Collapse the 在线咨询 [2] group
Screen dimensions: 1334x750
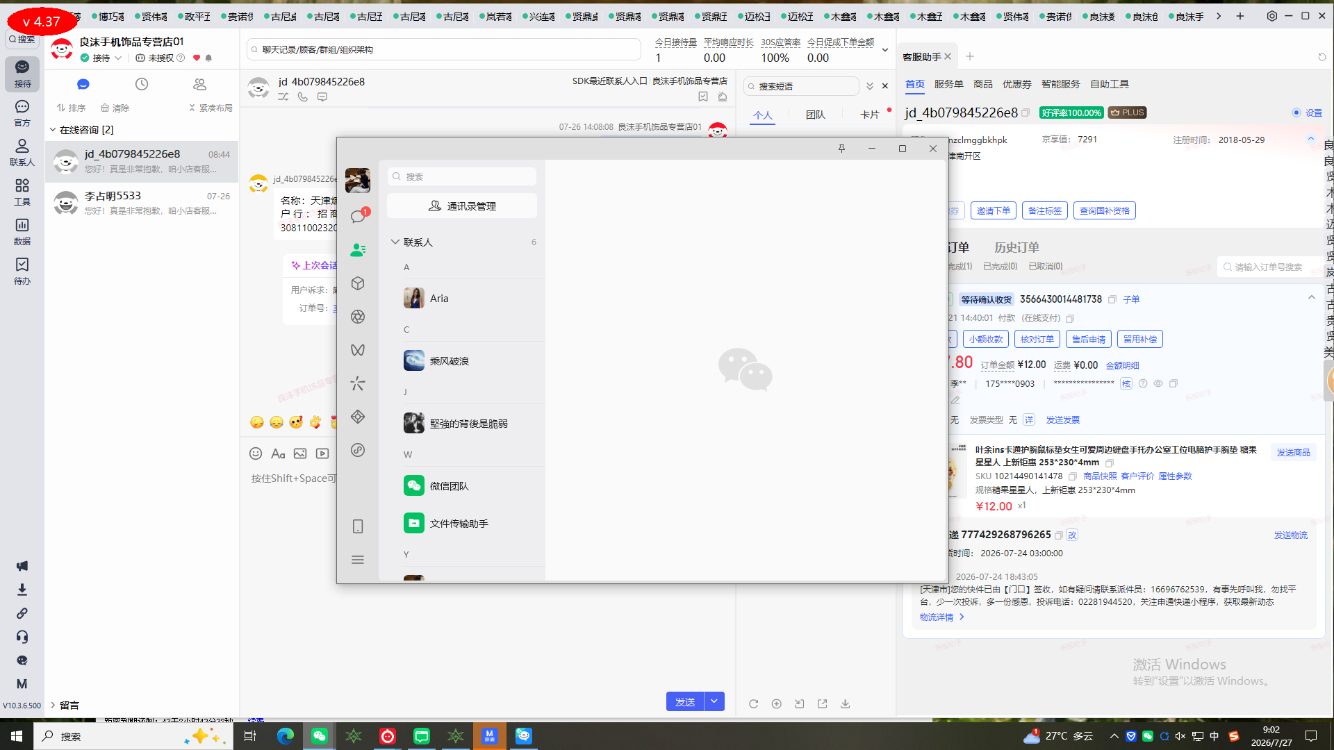click(53, 130)
